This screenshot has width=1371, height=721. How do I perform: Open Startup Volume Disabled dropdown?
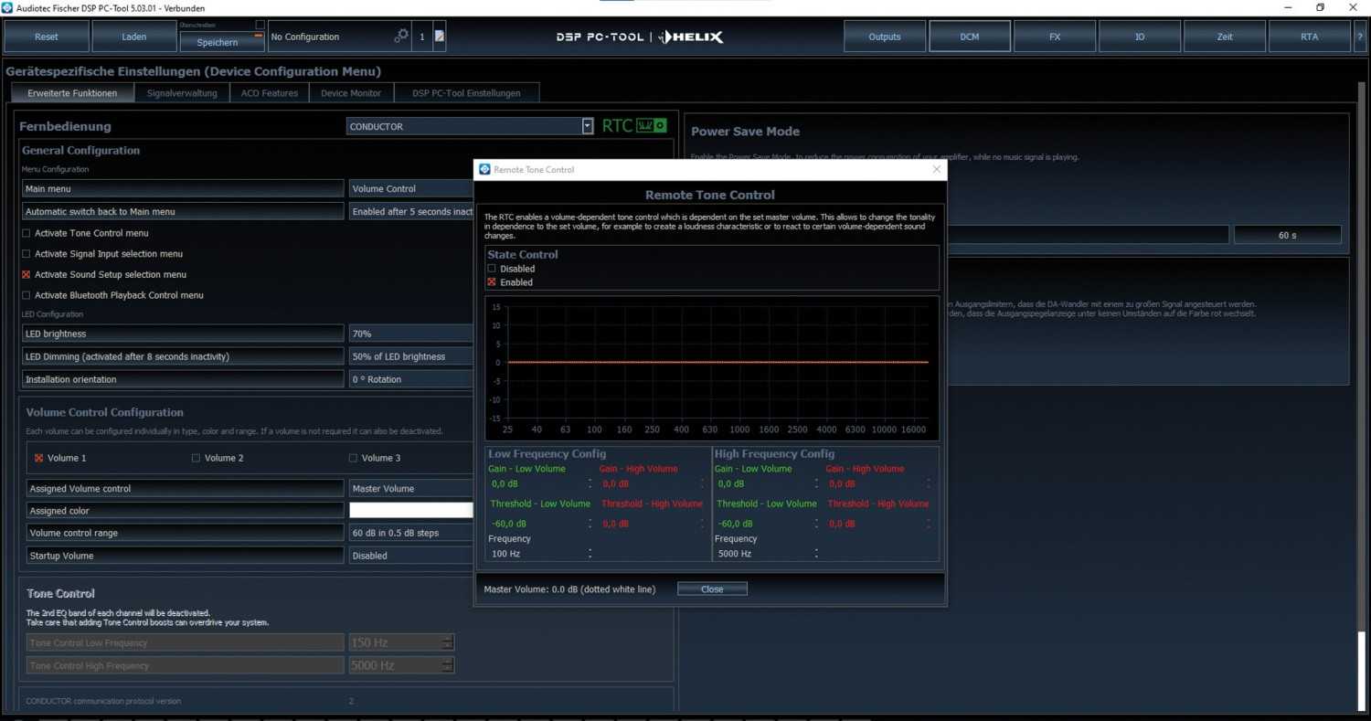click(x=411, y=556)
